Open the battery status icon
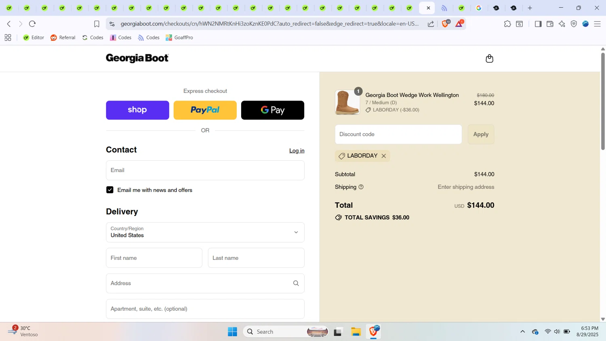This screenshot has height=341, width=606. (x=567, y=332)
